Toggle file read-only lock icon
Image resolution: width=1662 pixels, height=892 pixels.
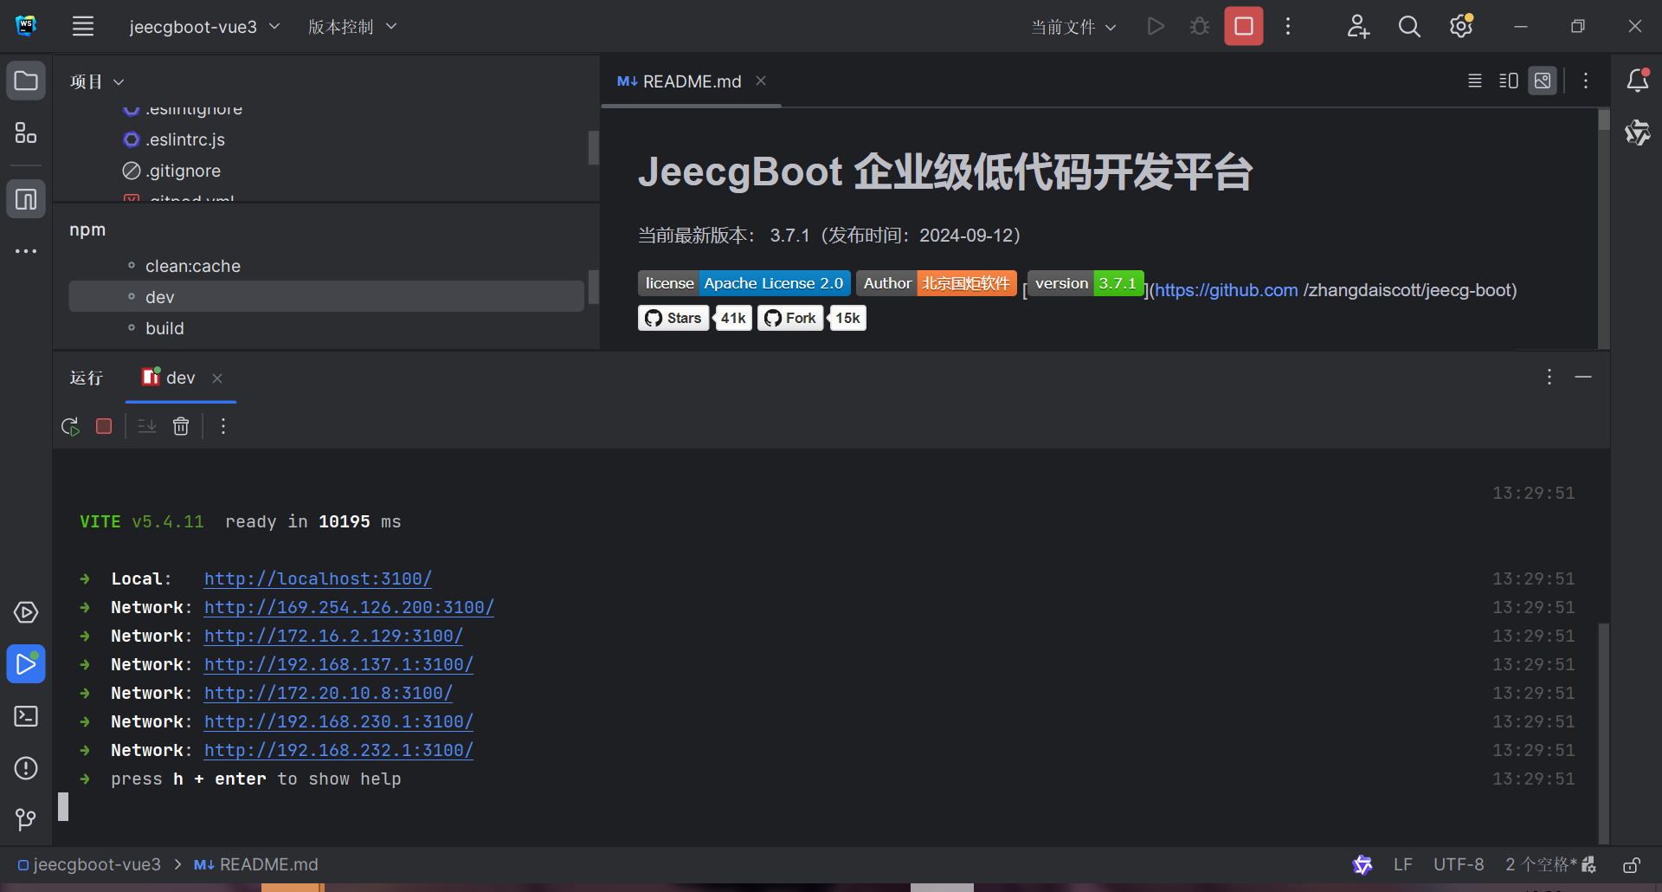(x=1632, y=864)
